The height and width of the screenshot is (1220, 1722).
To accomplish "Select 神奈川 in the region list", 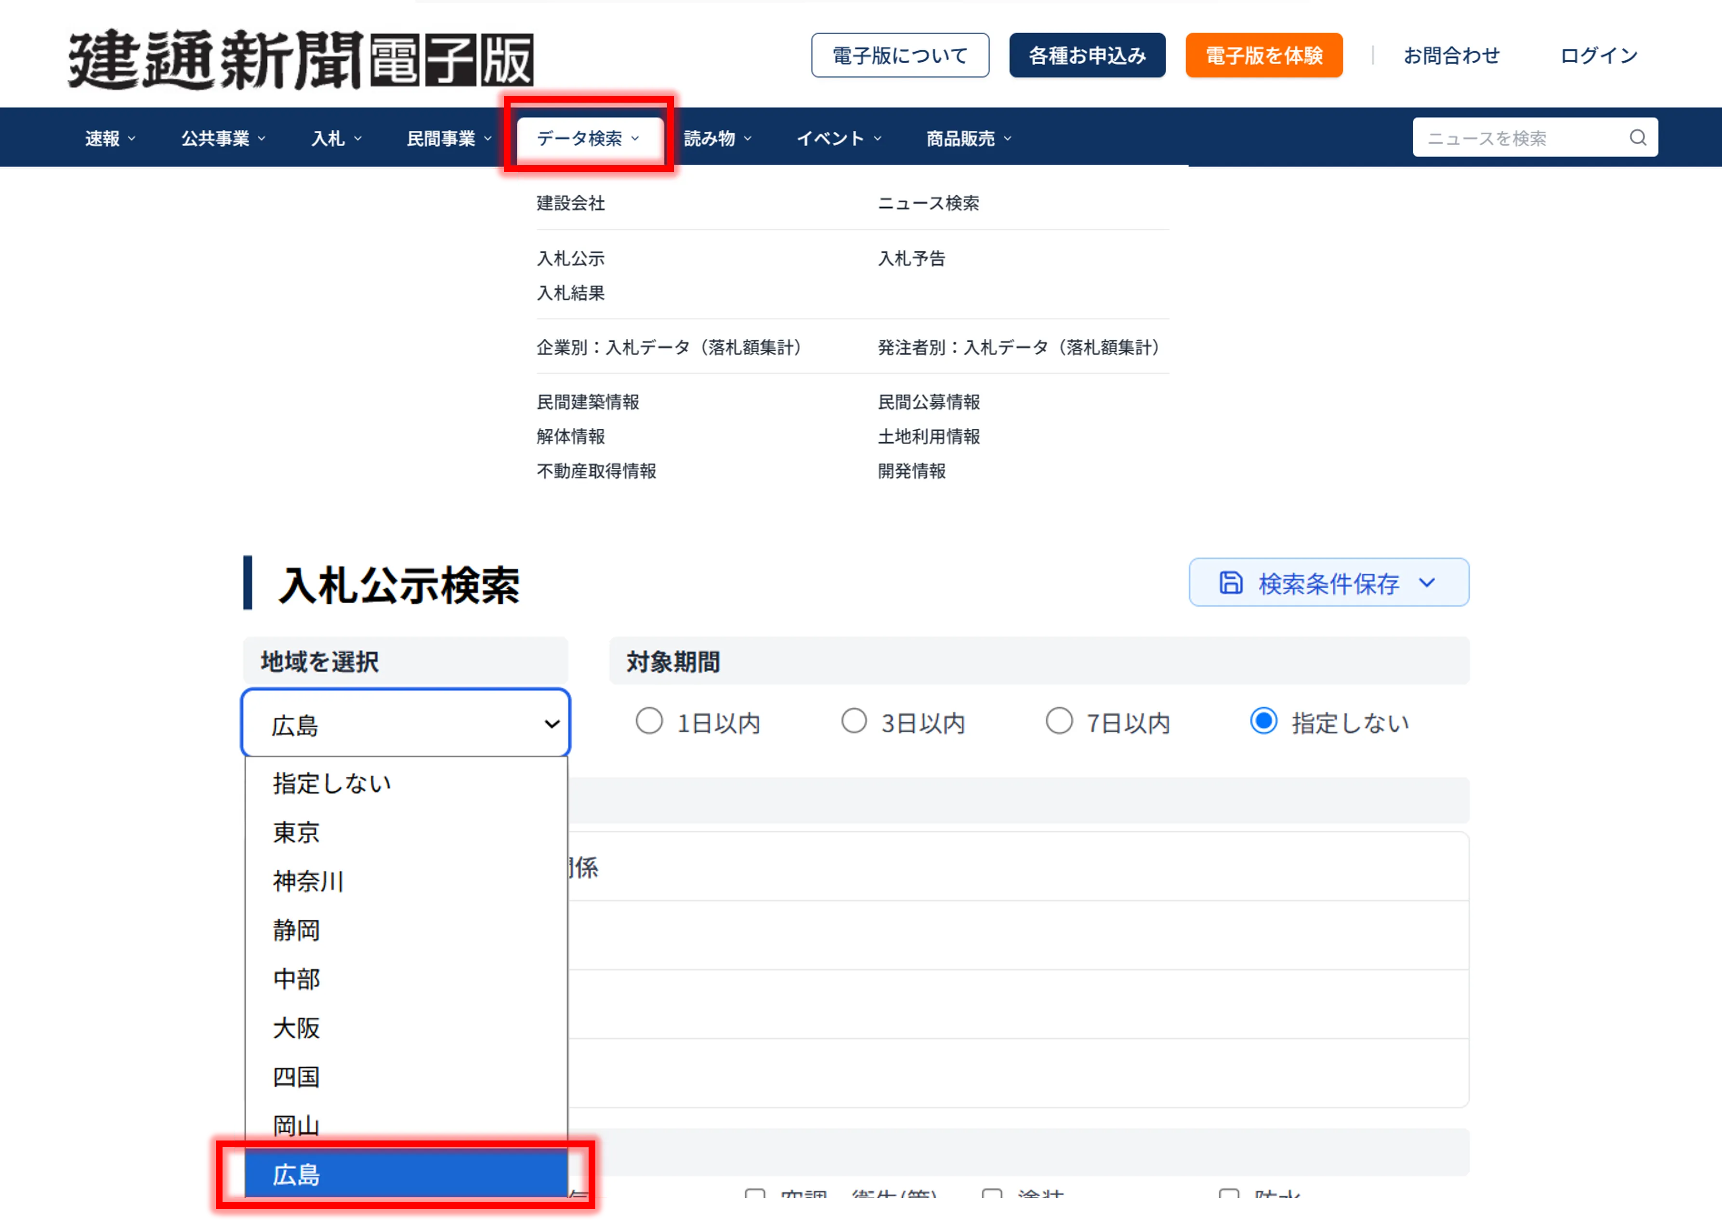I will (x=406, y=881).
